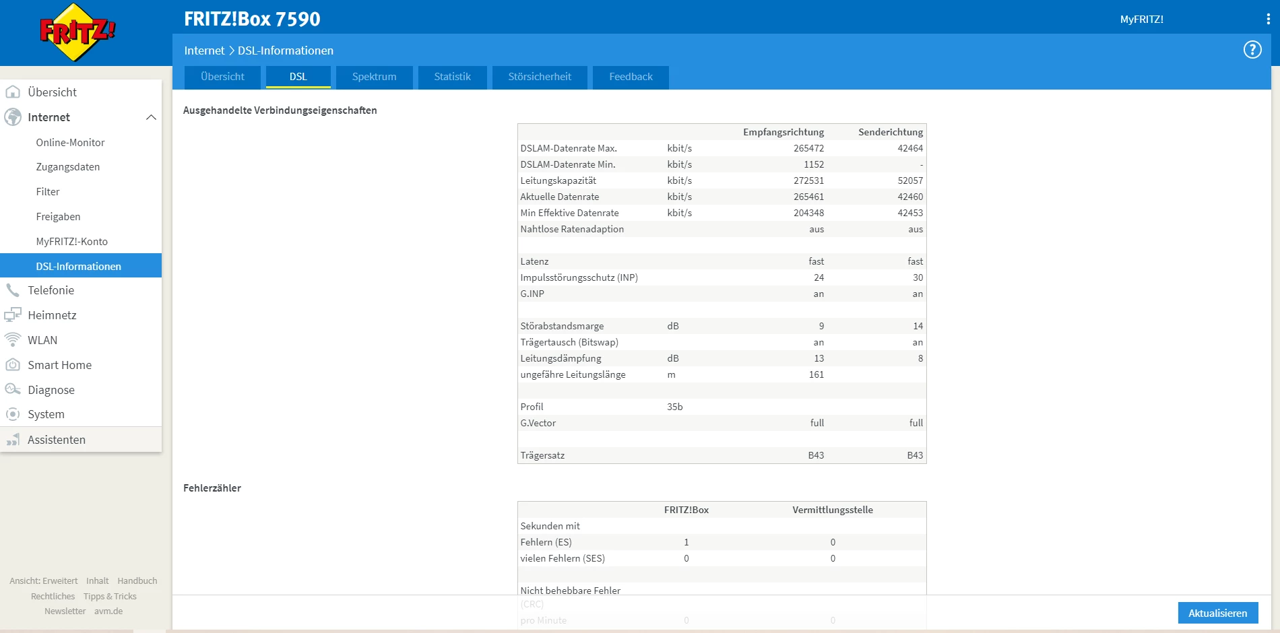Click the WLAN wifi icon

tap(13, 340)
